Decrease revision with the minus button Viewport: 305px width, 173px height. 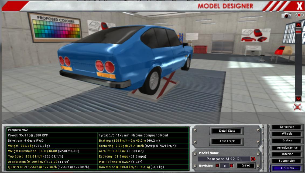tap(217, 166)
